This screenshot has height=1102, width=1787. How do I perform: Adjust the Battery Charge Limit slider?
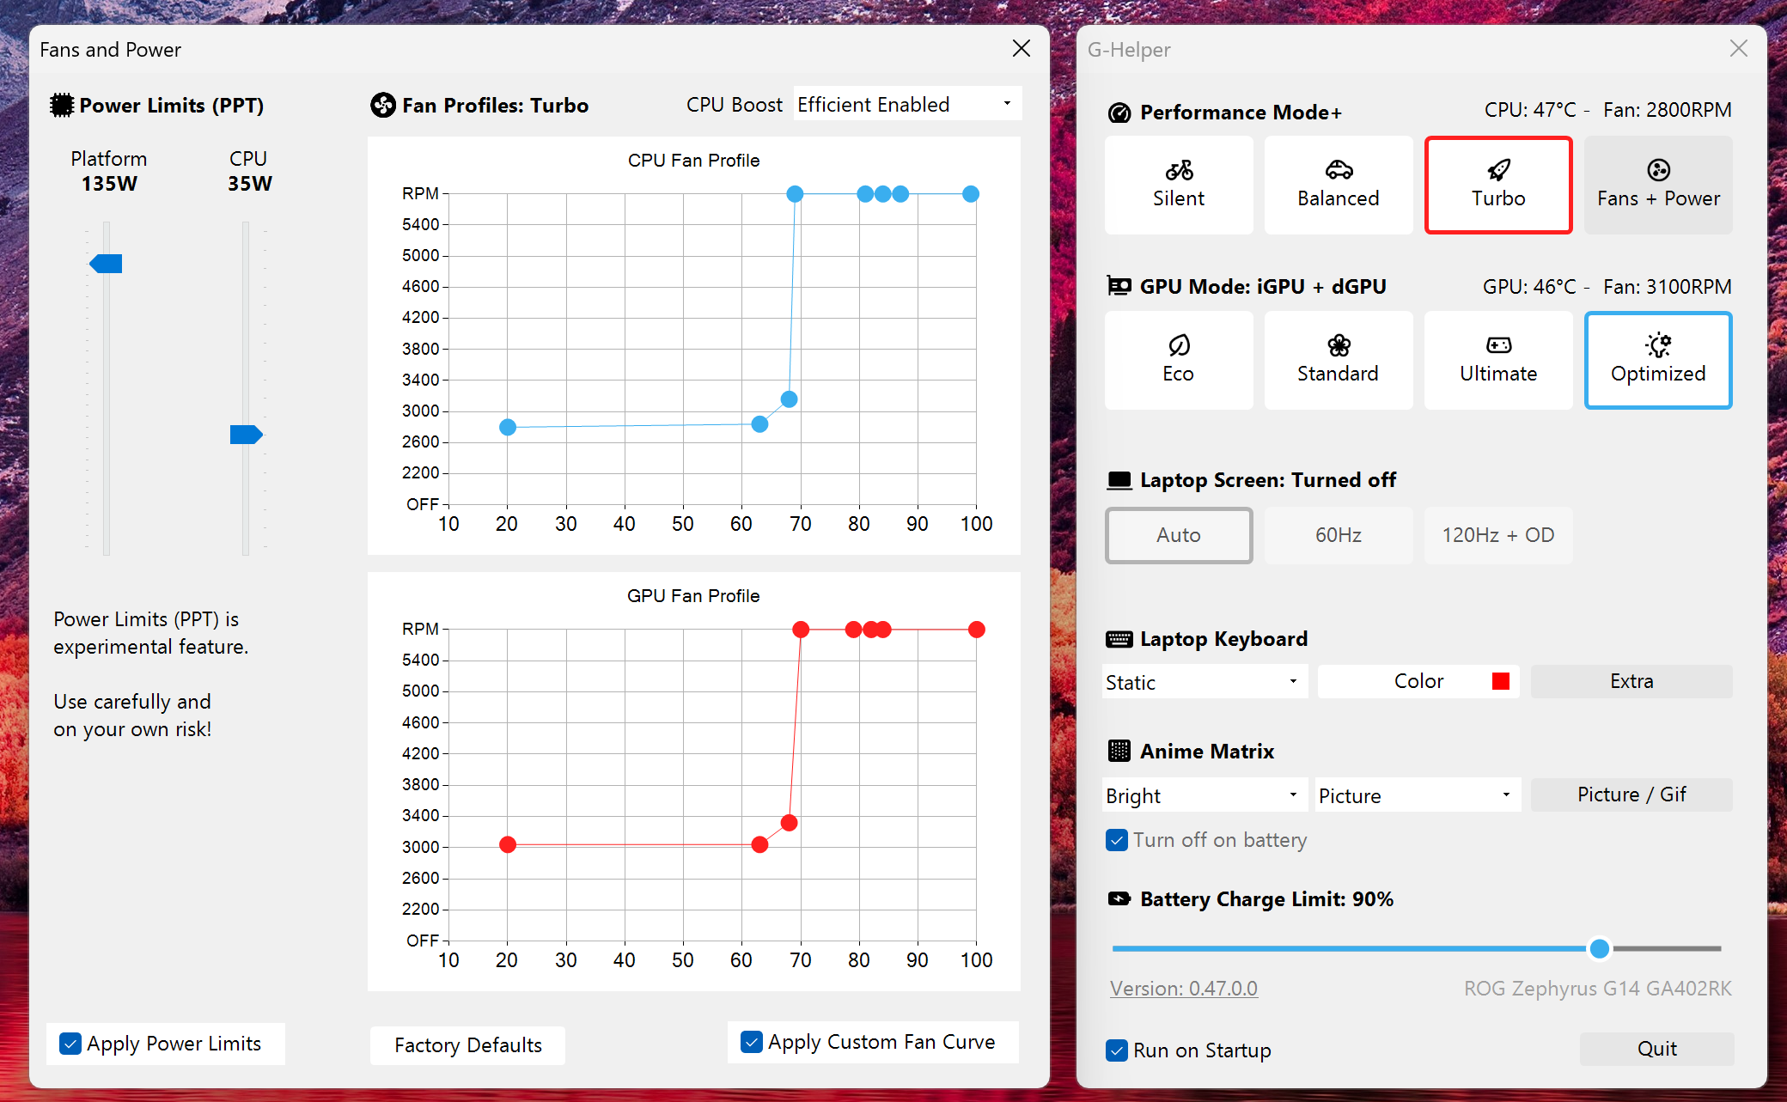1599,948
